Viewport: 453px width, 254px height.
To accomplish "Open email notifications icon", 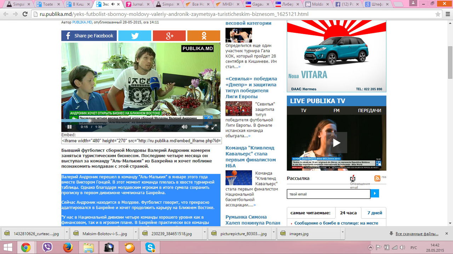I will (352, 178).
